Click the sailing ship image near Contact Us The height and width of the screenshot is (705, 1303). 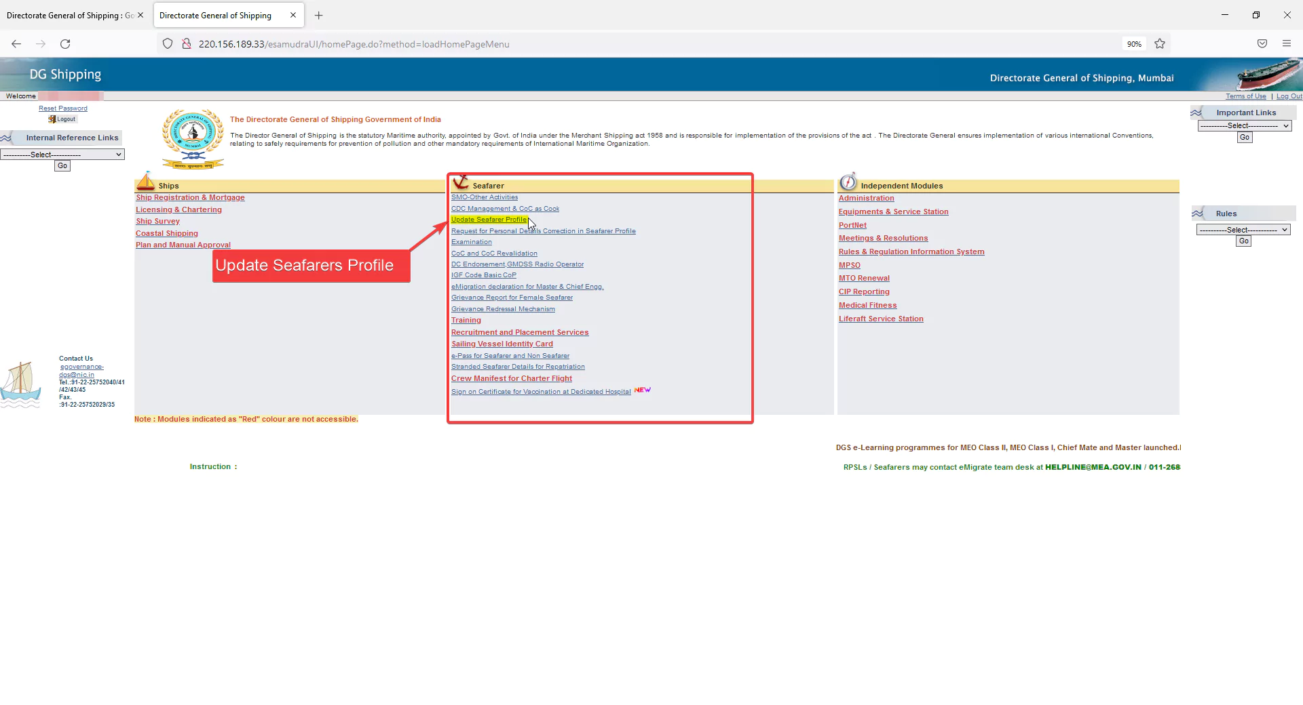(x=20, y=384)
